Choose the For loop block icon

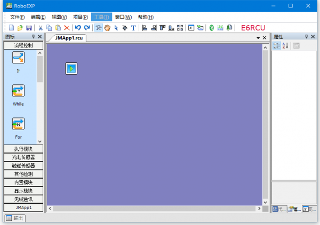(18, 124)
